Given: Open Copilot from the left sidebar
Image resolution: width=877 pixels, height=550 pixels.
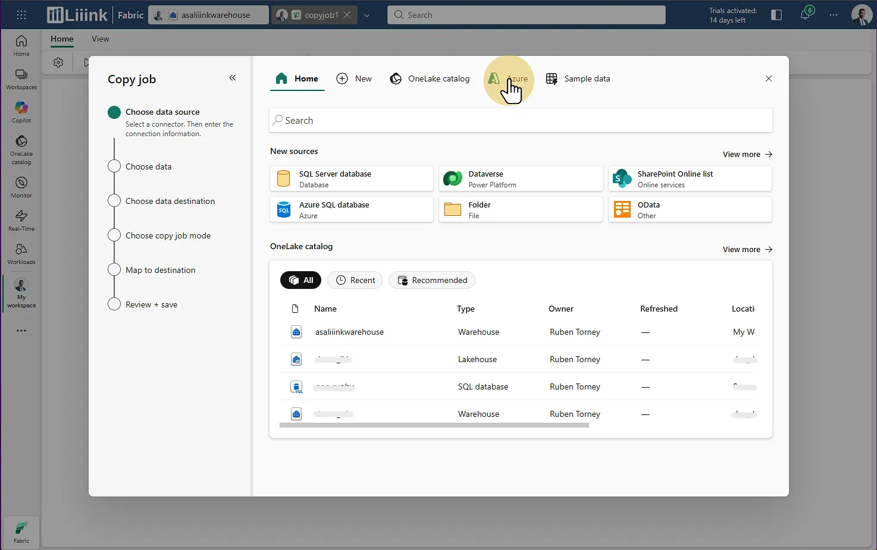Looking at the screenshot, I should click(x=21, y=112).
